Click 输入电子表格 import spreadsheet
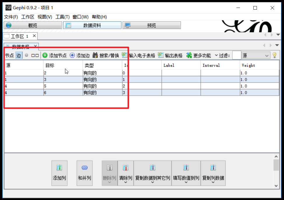Image resolution: width=284 pixels, height=200 pixels. pos(139,56)
